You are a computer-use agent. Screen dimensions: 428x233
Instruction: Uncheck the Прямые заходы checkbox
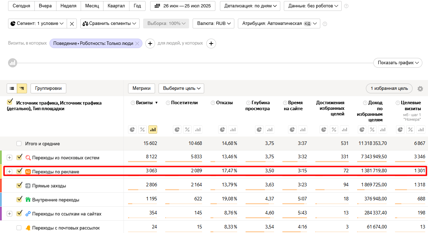(x=19, y=185)
